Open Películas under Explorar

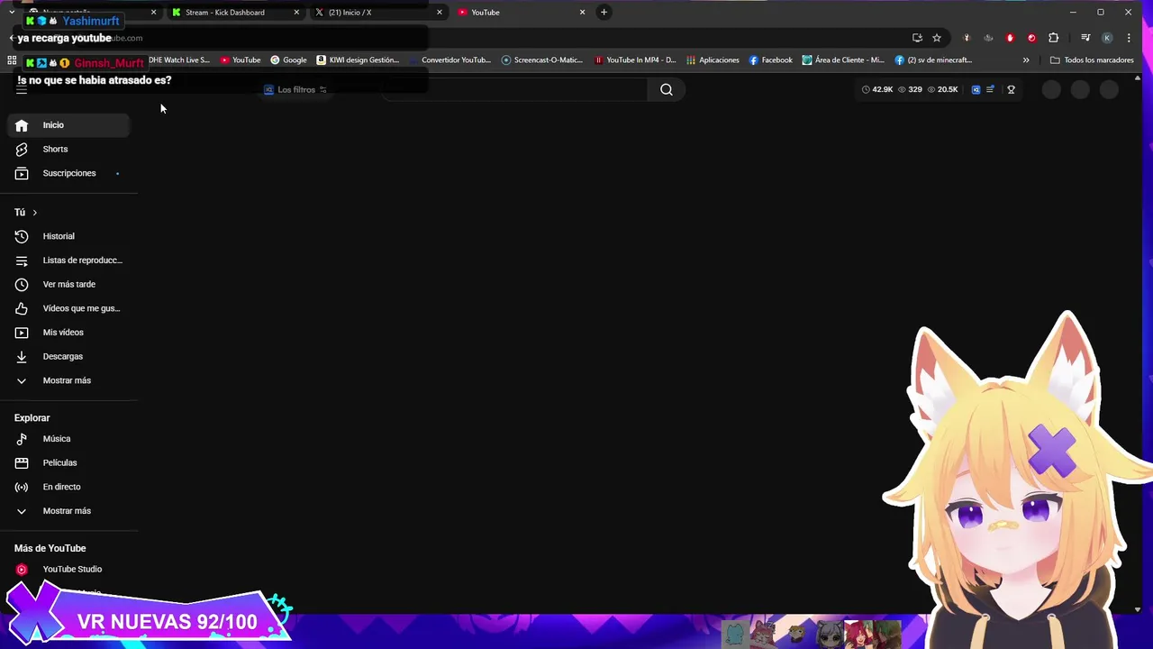pos(68,462)
